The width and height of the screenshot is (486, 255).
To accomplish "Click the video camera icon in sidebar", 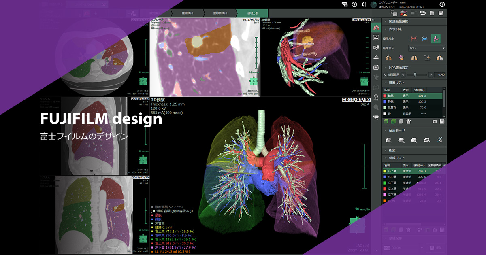I will [x=376, y=117].
